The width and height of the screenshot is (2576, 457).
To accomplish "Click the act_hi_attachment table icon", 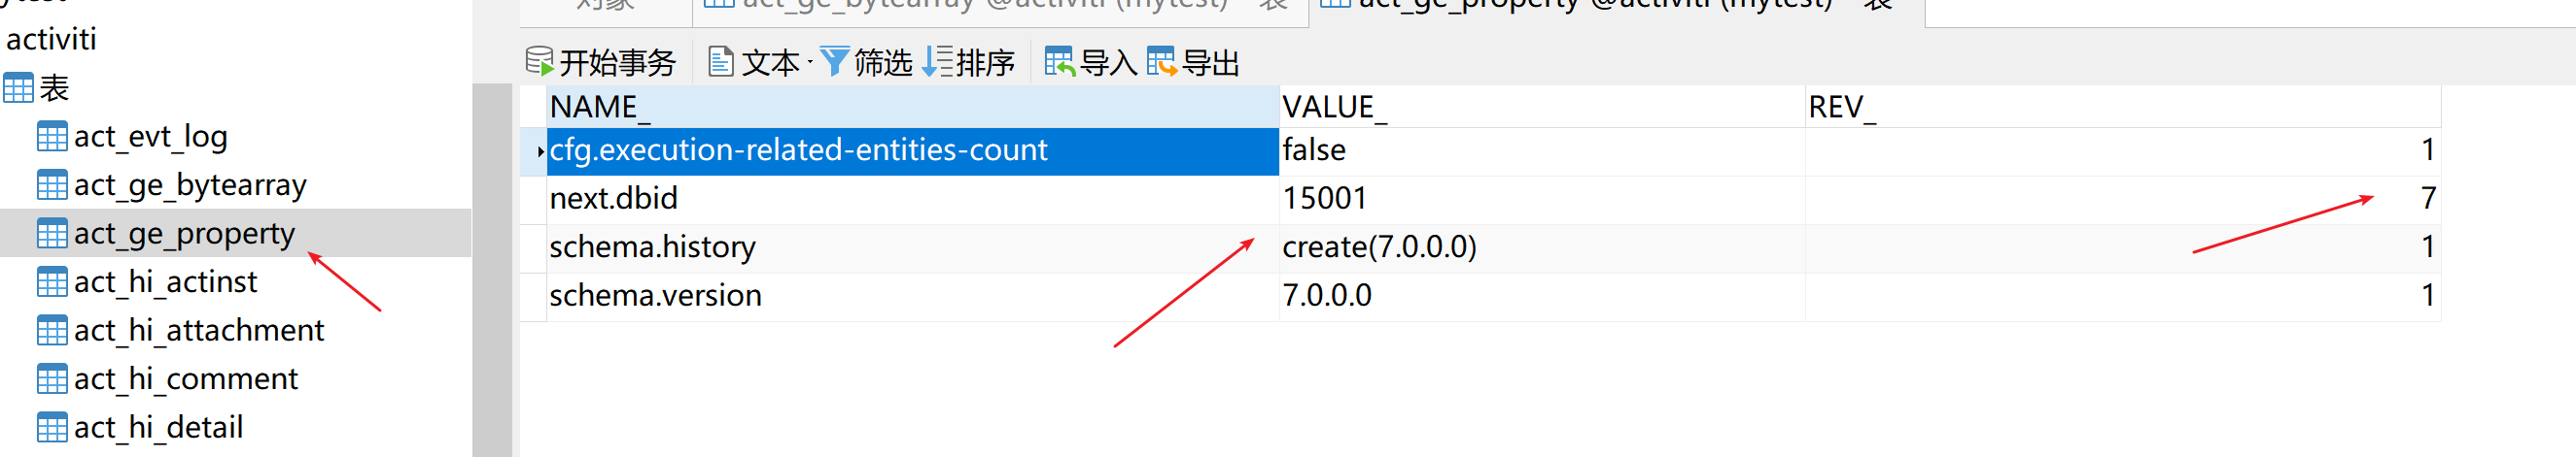I will click(52, 330).
